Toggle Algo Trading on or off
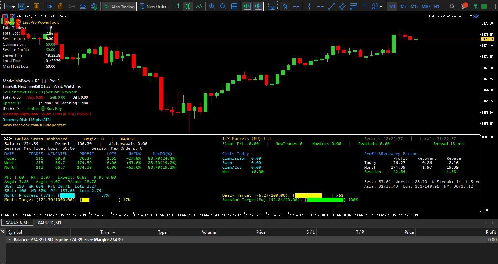 click(119, 6)
